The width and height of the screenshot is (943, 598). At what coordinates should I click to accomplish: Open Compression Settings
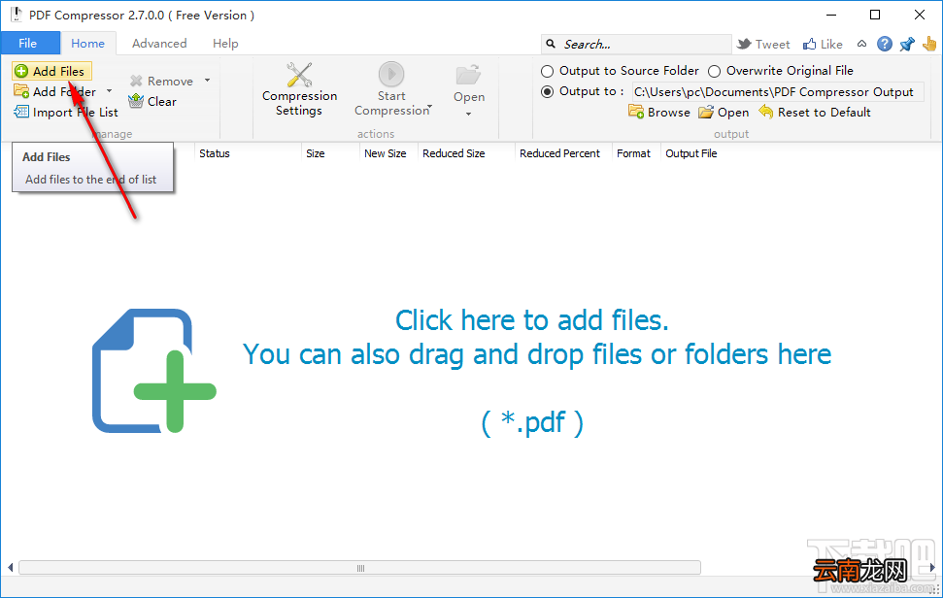click(x=299, y=89)
